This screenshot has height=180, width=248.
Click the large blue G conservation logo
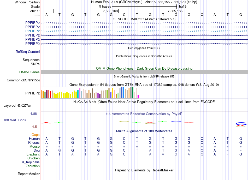coord(241,124)
